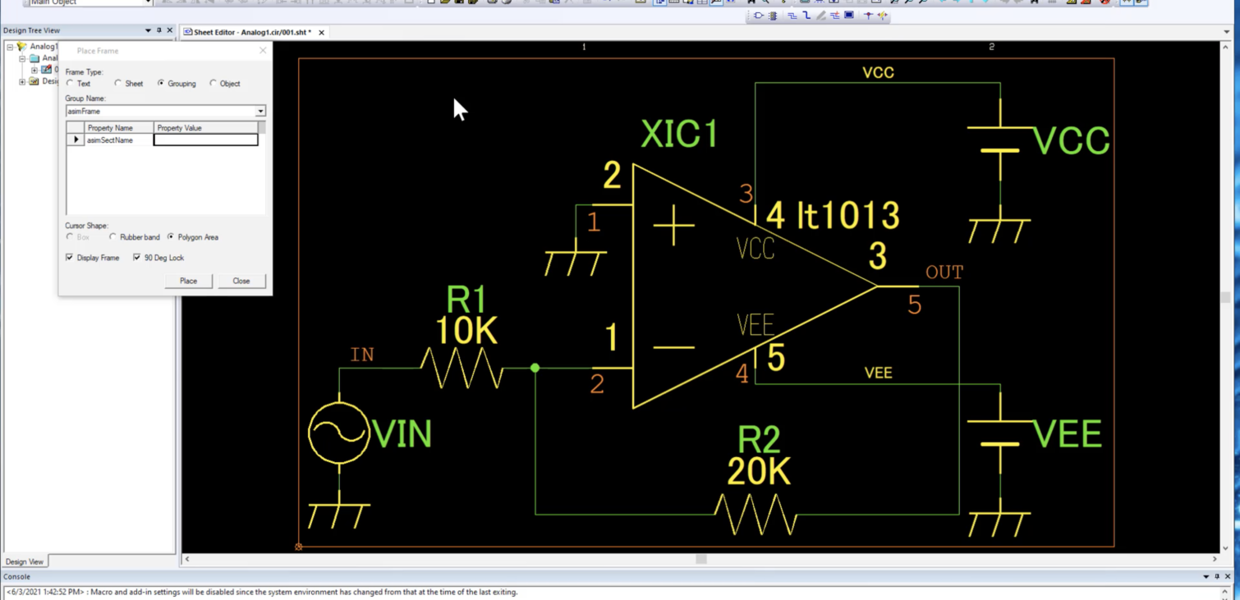Click the sheet icon in design tree
Viewport: 1240px width, 600px height.
pyautogui.click(x=46, y=70)
